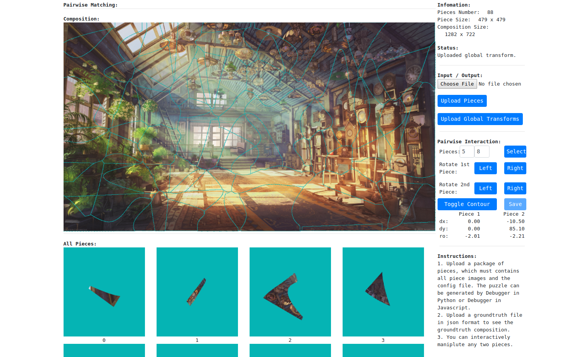This screenshot has width=586, height=357.
Task: Select piece thumbnail 0
Action: (x=104, y=292)
